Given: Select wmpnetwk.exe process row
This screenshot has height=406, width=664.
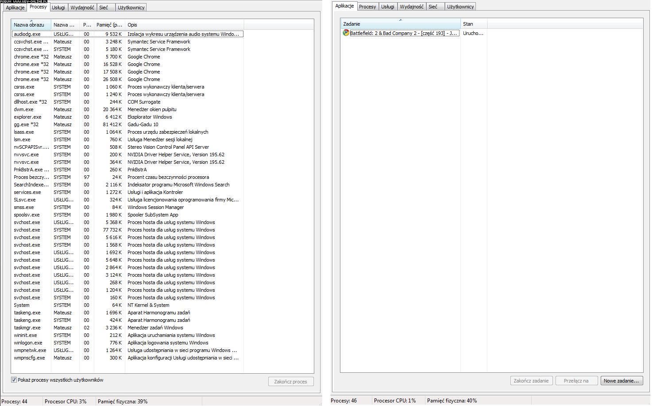Looking at the screenshot, I should click(127, 350).
